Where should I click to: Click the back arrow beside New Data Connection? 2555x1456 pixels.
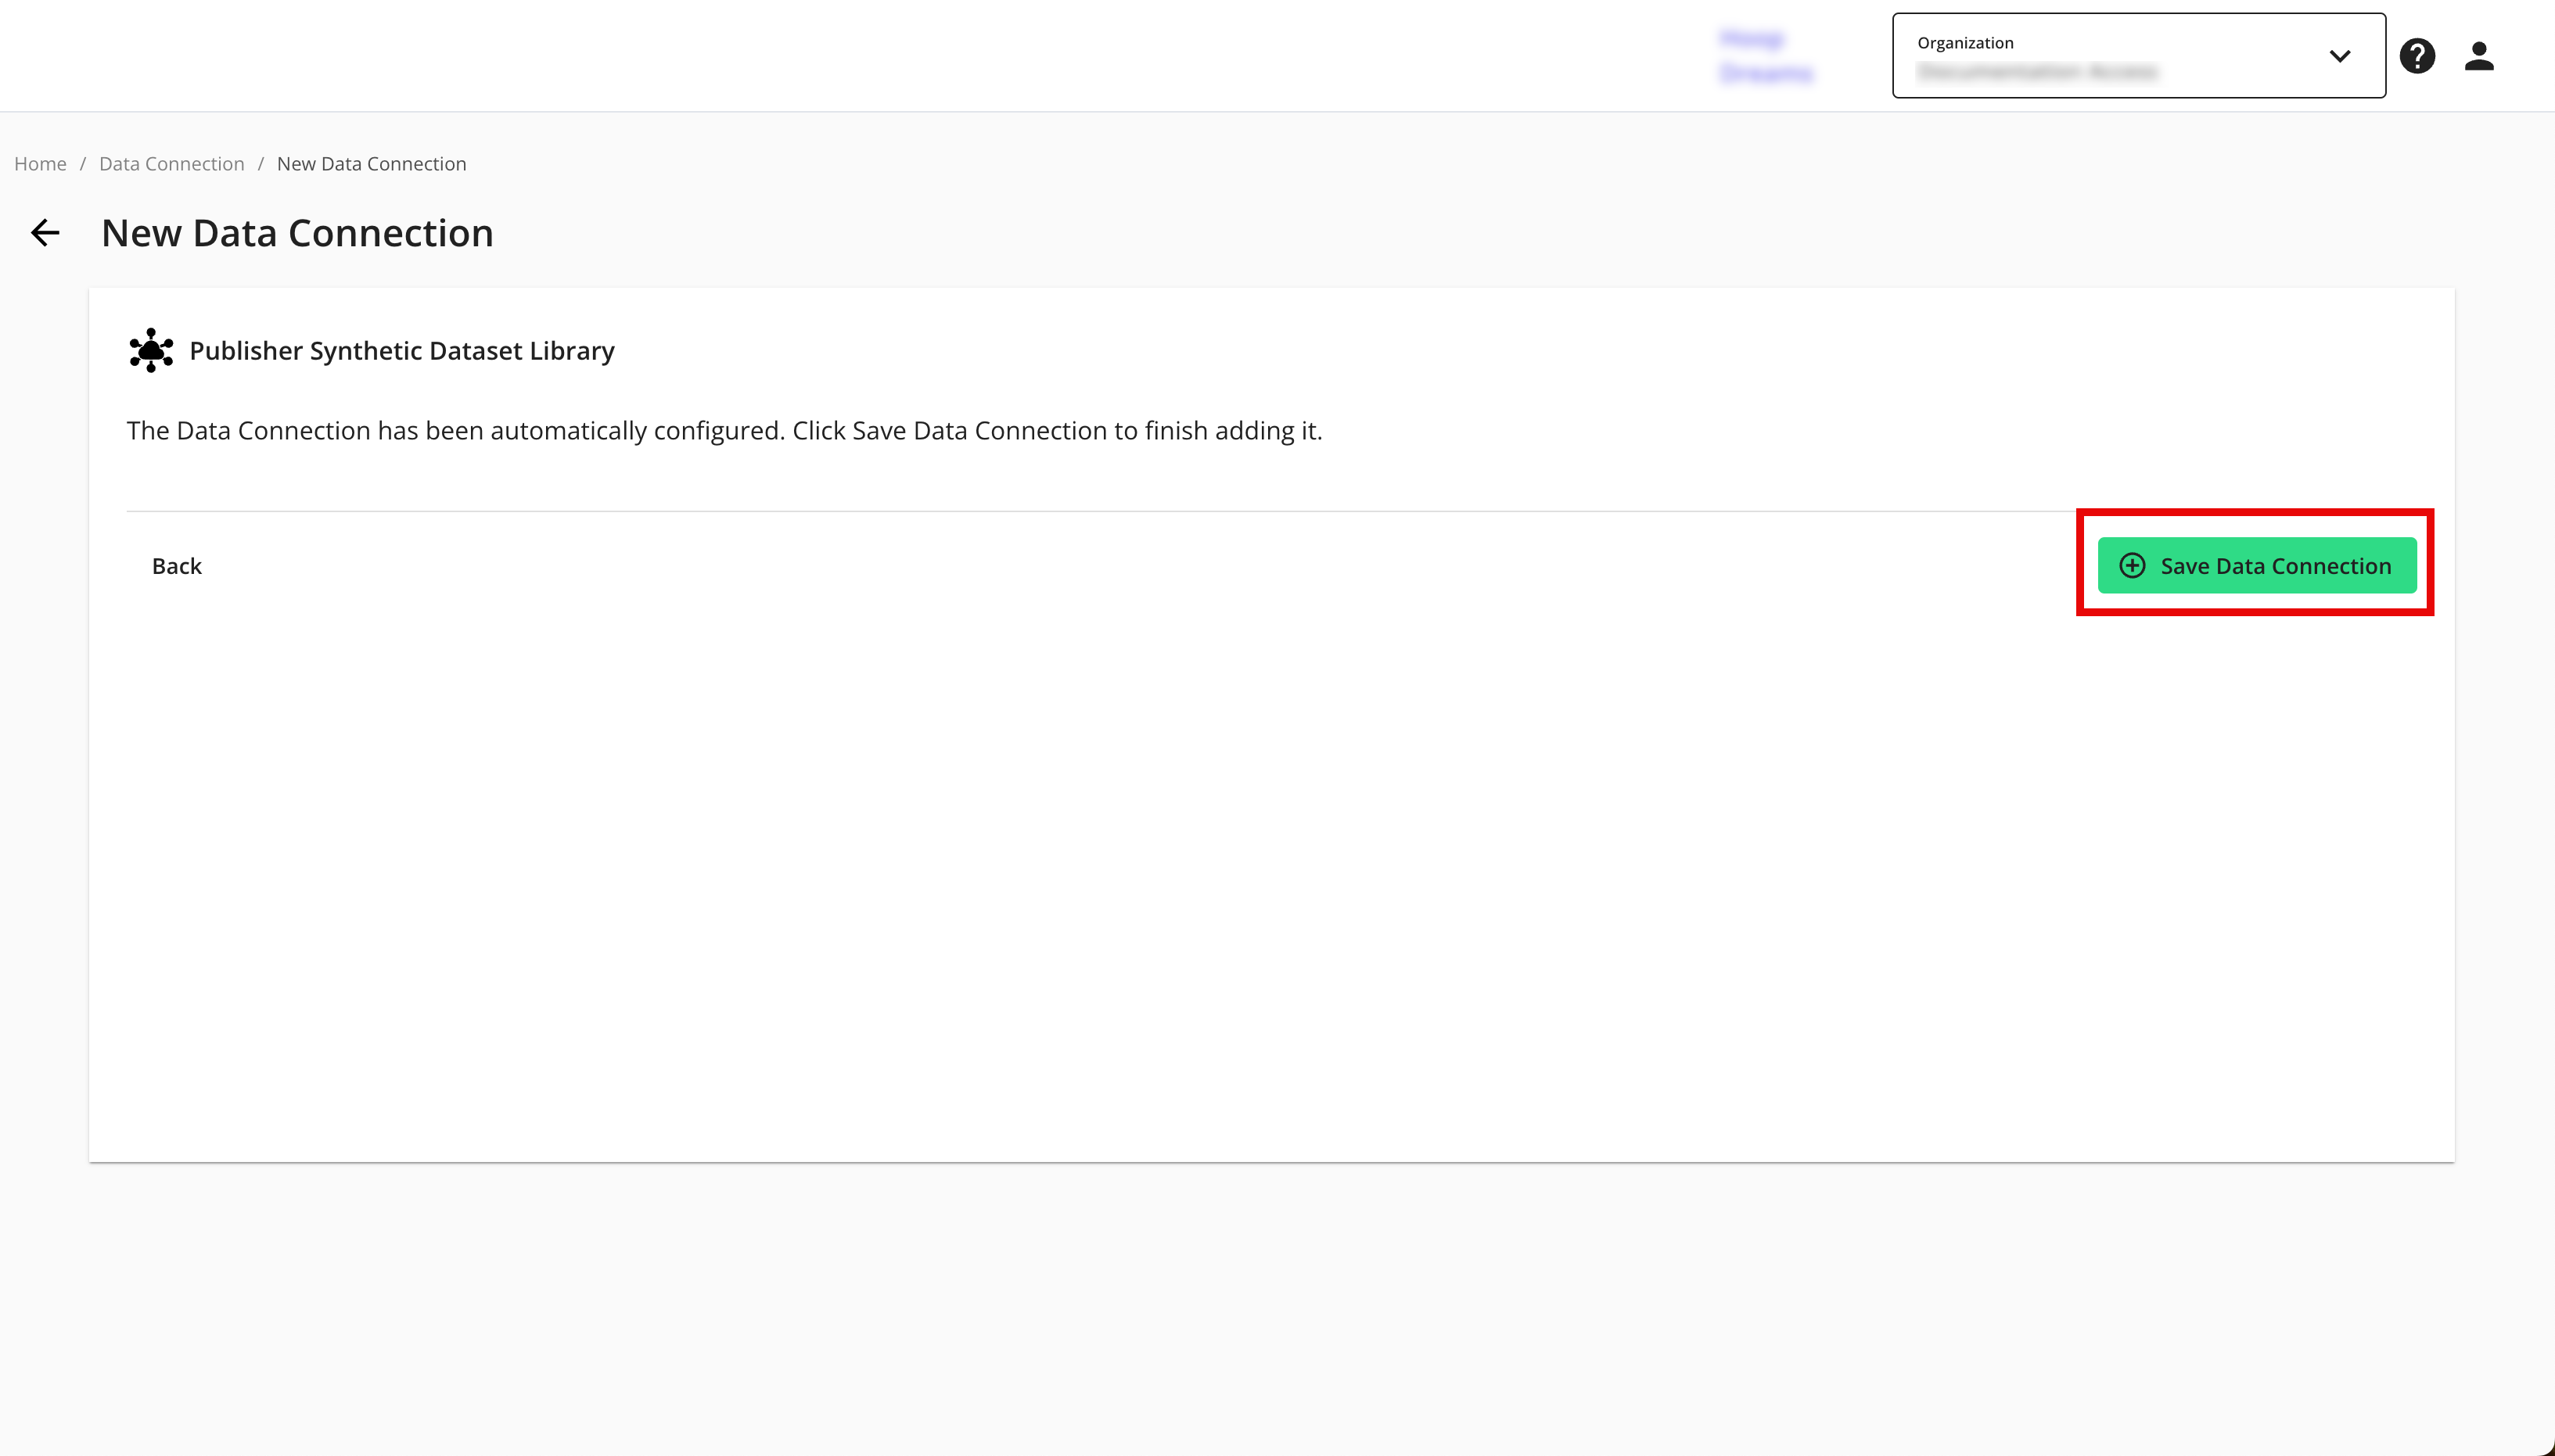[45, 233]
